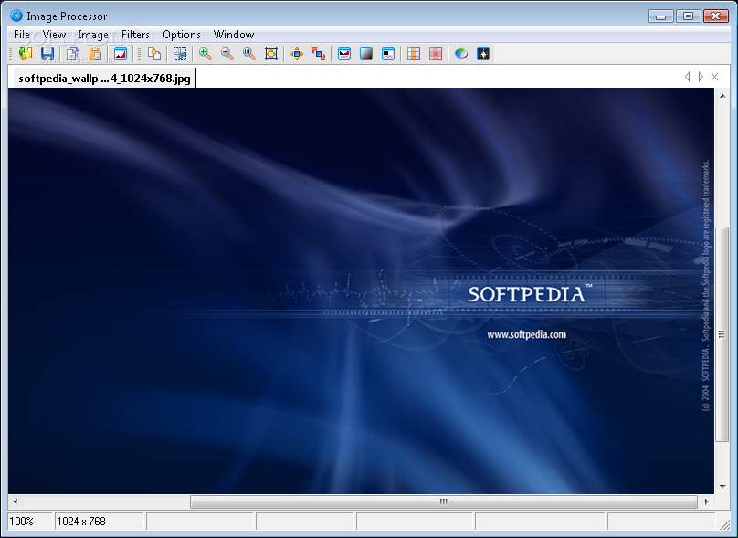Click the actual size magnifier icon

pos(249,54)
